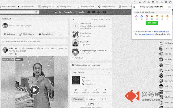Expand account dropdown arrow in top bar

[x=109, y=12]
